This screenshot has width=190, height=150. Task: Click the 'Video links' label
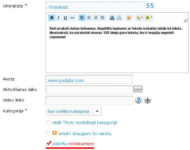pos(13,100)
